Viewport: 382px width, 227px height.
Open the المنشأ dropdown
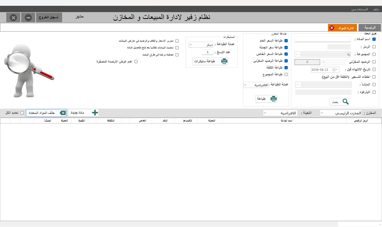pyautogui.click(x=323, y=84)
